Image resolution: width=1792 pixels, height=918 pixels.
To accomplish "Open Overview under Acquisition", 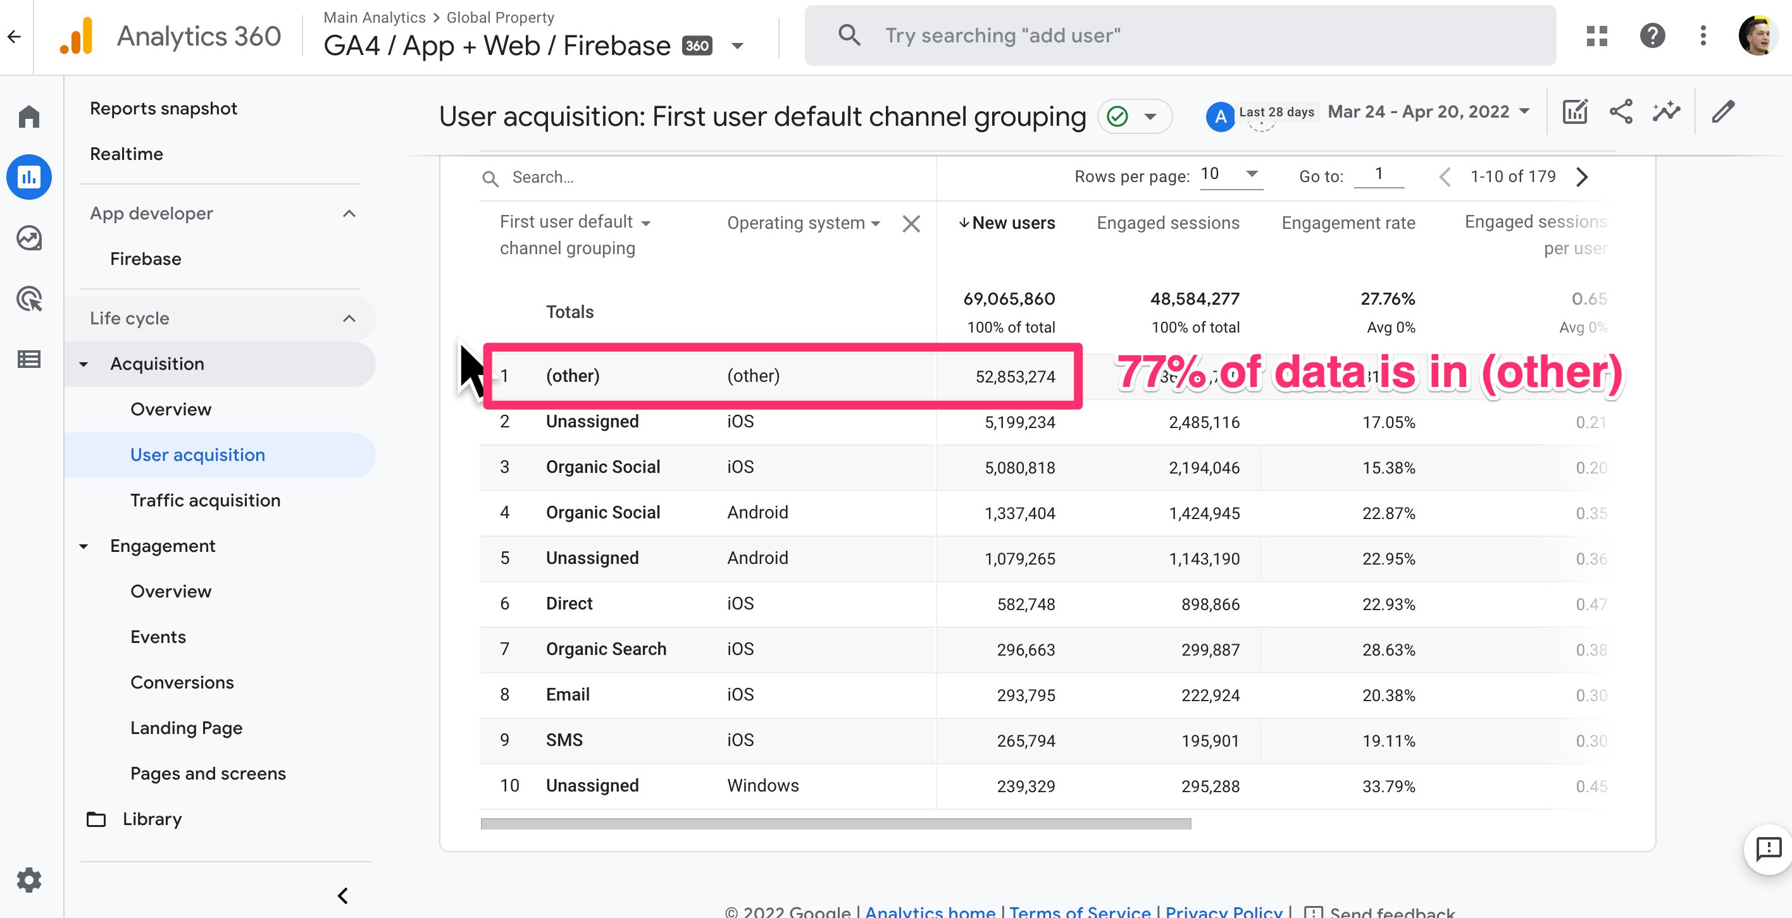I will click(170, 409).
